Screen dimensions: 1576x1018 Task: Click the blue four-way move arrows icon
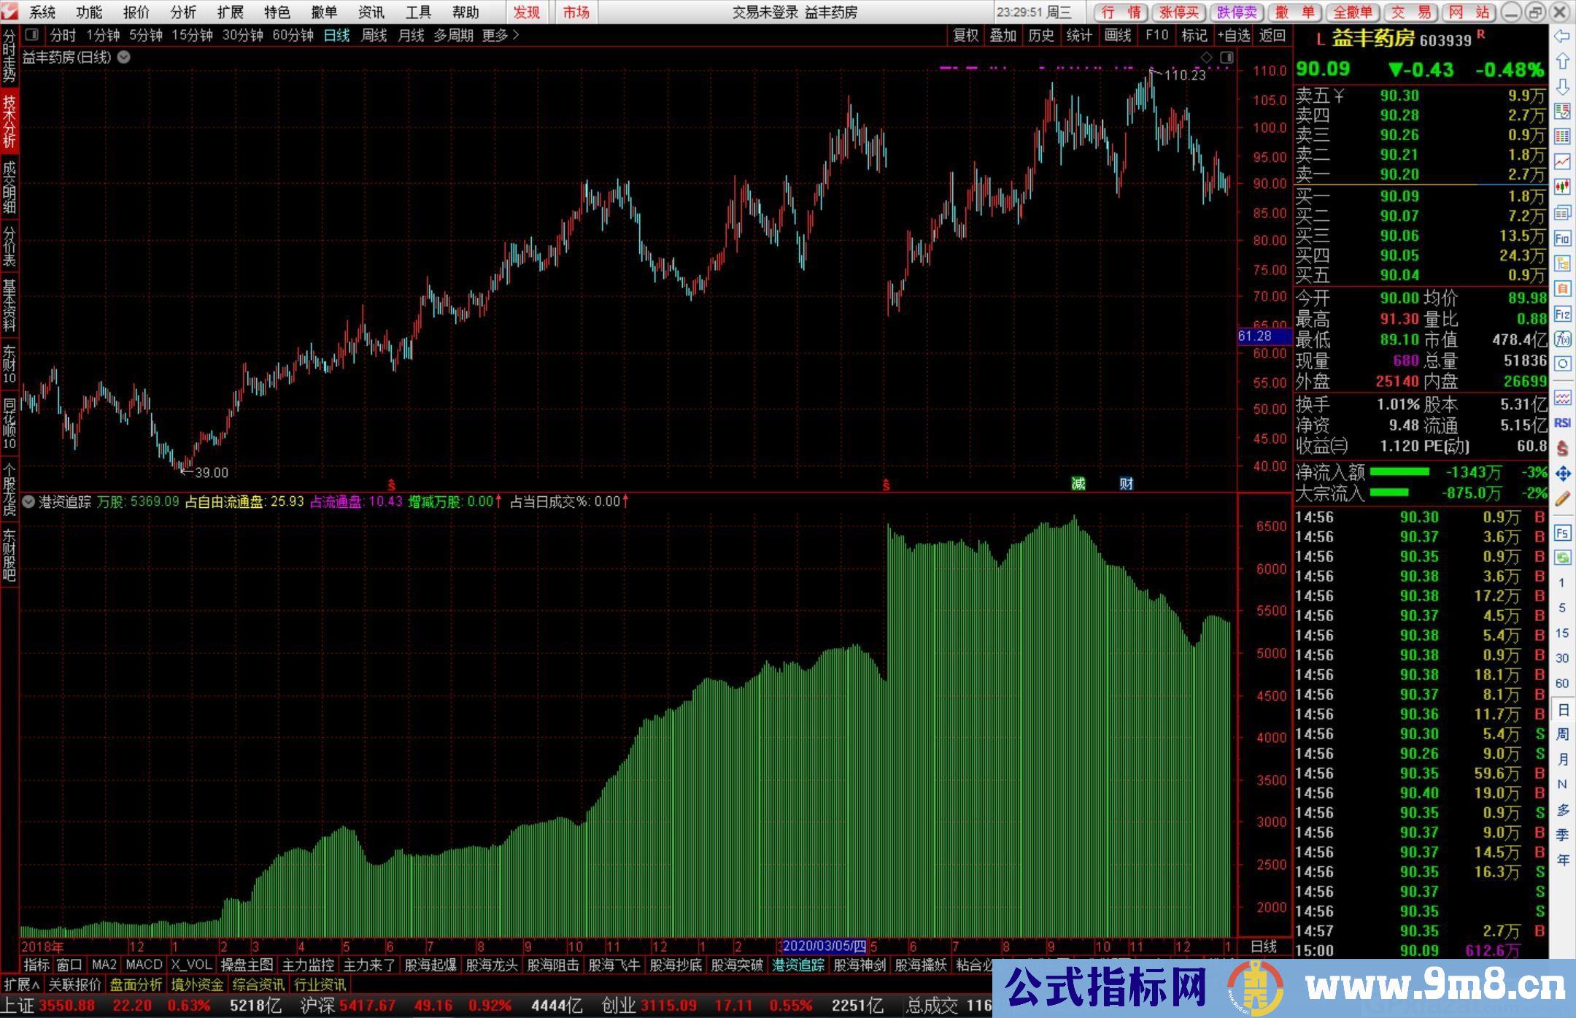pyautogui.click(x=1562, y=474)
